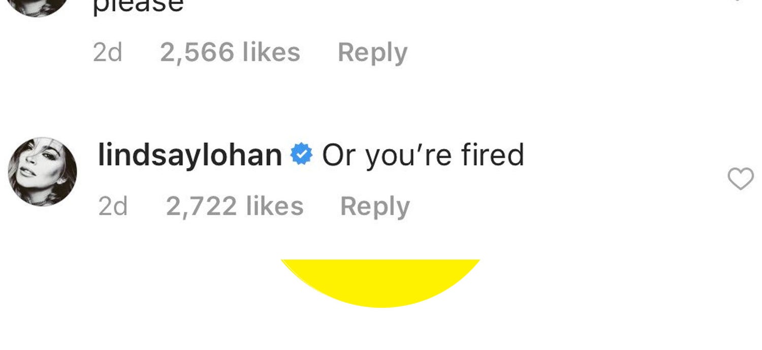Image resolution: width=762 pixels, height=350 pixels.
Task: Click the 2d timestamp beside 2,566 likes
Action: pos(107,52)
